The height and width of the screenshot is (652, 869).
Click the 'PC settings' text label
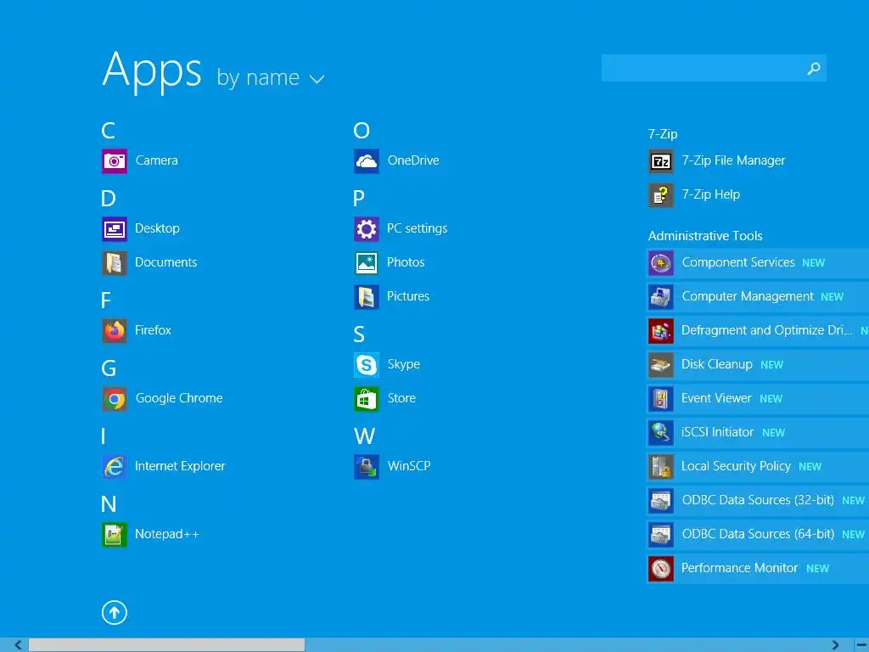(417, 228)
